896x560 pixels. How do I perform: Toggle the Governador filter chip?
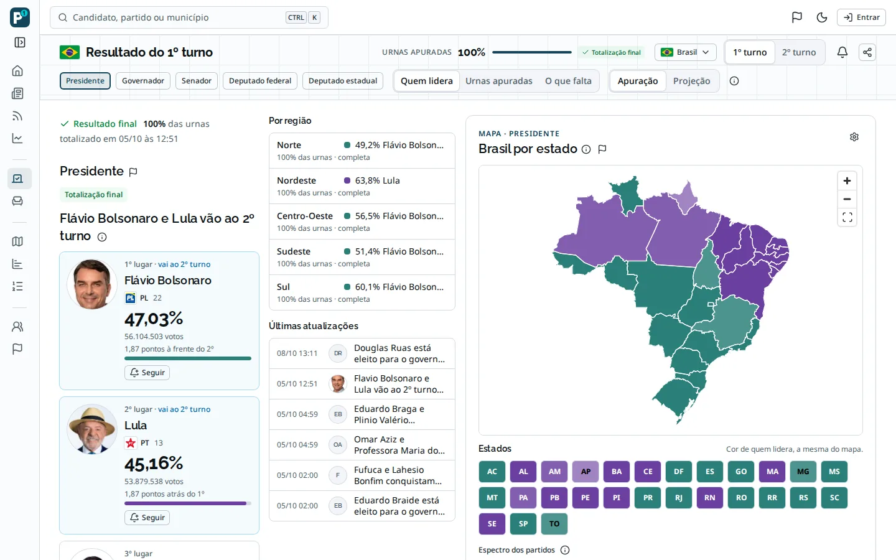(x=143, y=81)
